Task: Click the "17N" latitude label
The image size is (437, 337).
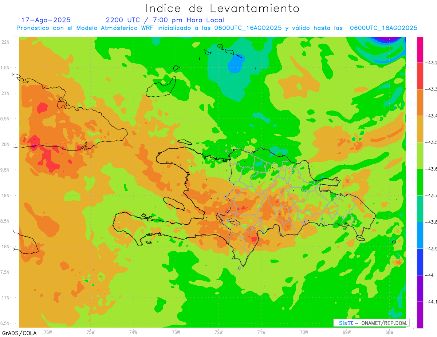Action: point(6,298)
